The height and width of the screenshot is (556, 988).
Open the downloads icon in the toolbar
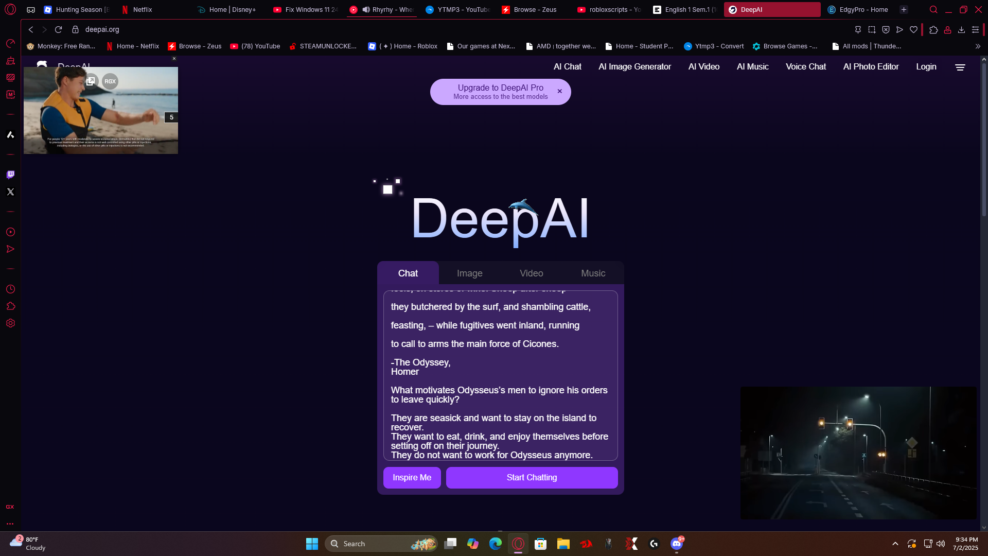[x=961, y=29]
